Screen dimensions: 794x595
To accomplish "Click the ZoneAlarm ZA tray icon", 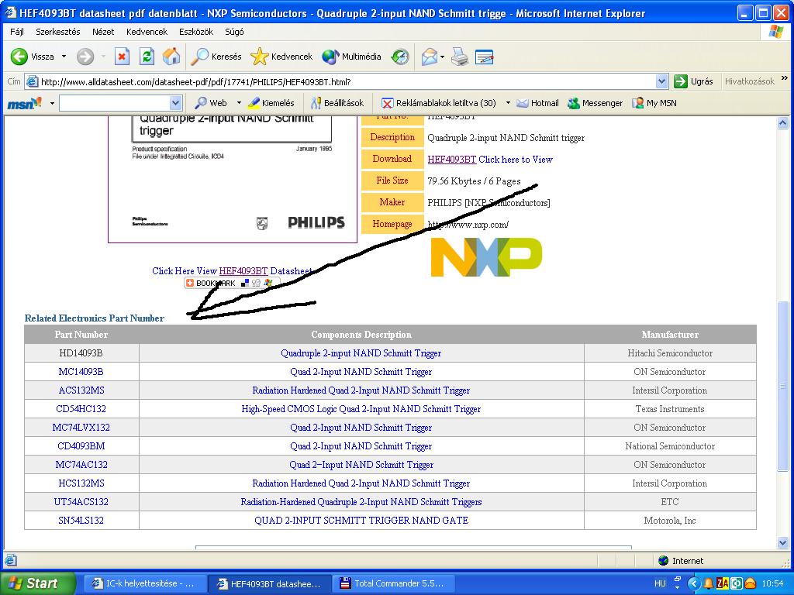I will [x=723, y=583].
